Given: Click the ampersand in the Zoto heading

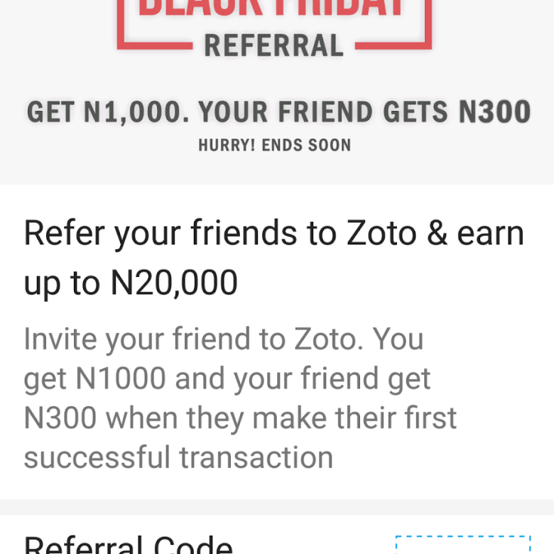Looking at the screenshot, I should (x=437, y=233).
